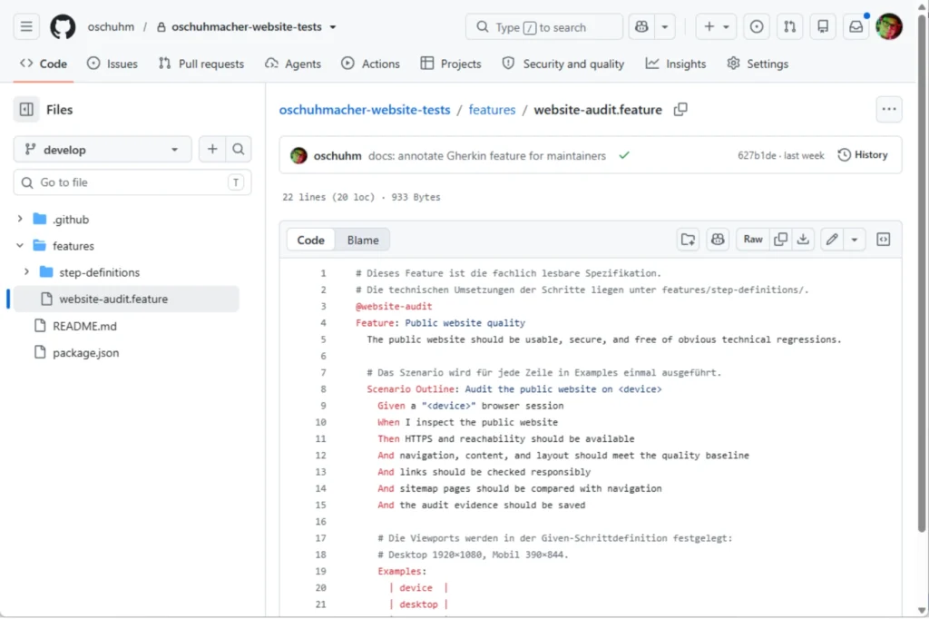Edit this file with the pencil icon
Screen dimensions: 929x619
click(832, 240)
